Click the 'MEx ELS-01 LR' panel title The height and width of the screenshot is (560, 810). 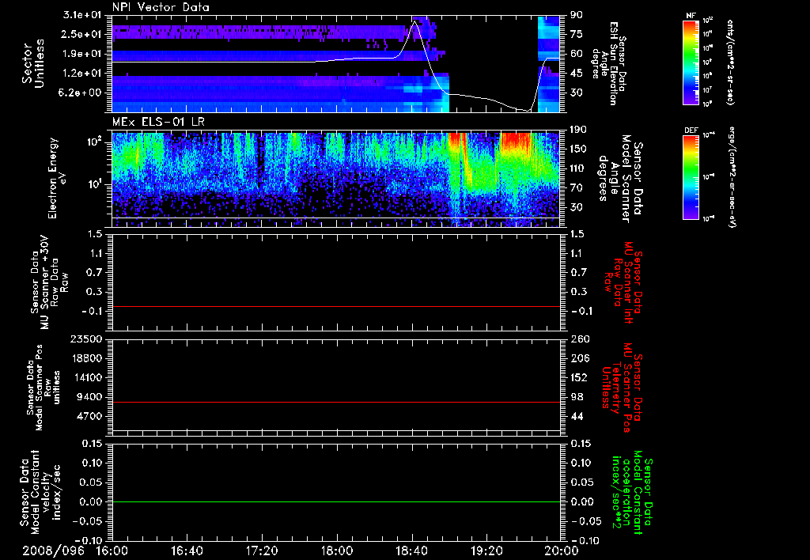click(158, 123)
